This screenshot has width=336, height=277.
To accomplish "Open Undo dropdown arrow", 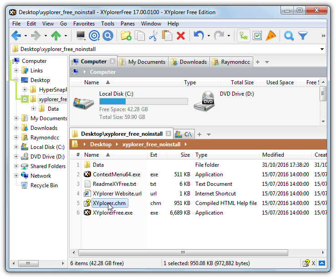I will (209, 36).
